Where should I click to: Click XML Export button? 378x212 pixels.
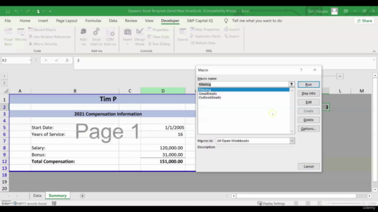coord(232,36)
